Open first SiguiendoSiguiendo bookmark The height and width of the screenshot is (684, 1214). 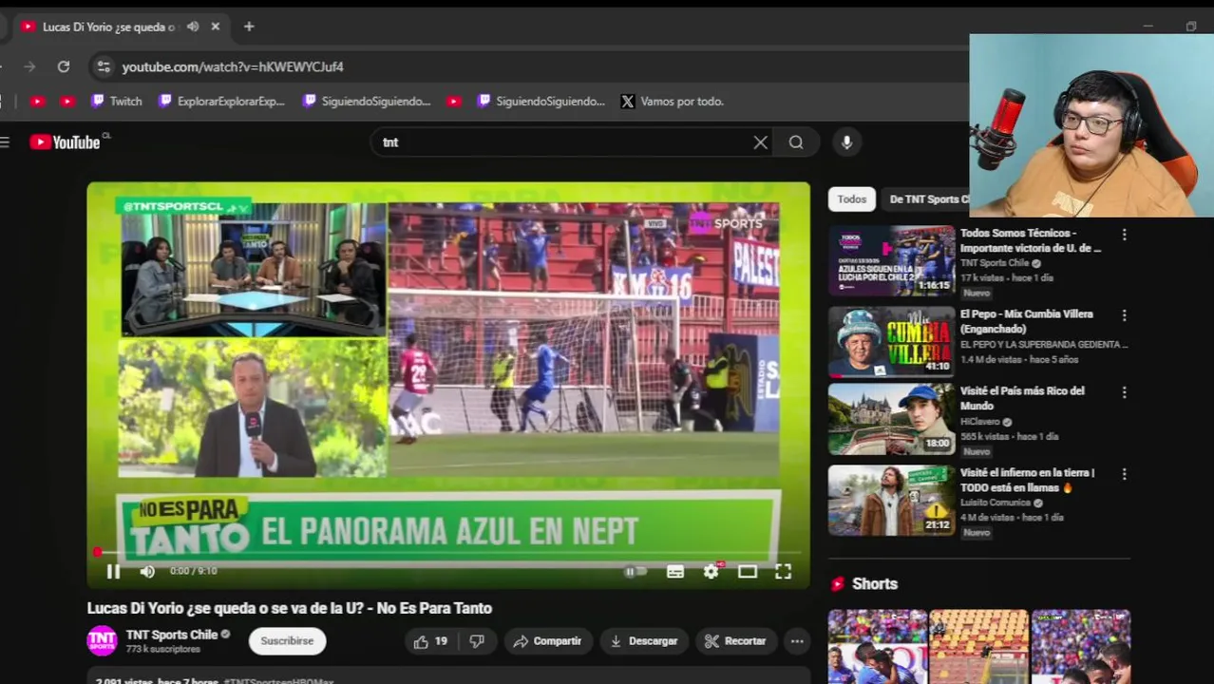(x=367, y=101)
